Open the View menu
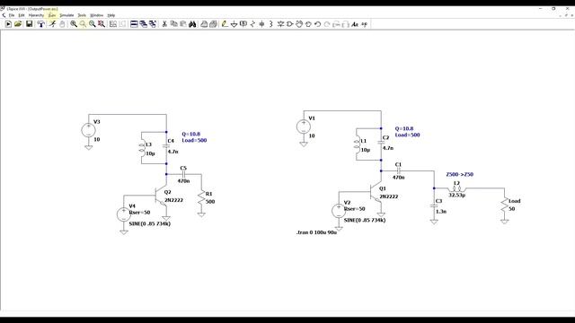 pyautogui.click(x=52, y=15)
